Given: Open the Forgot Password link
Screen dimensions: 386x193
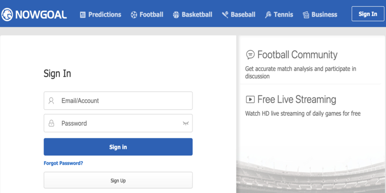Looking at the screenshot, I should 63,163.
